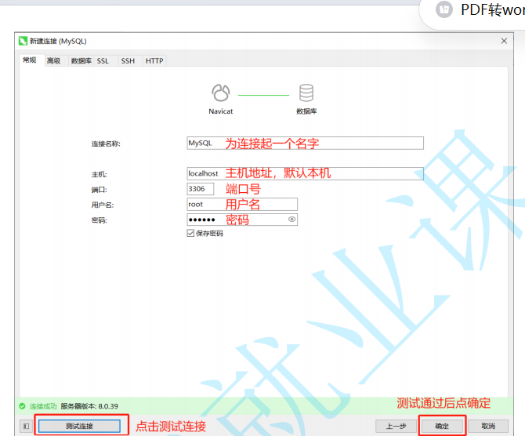
Task: Click the 用户名 field containing root
Action: click(x=242, y=204)
